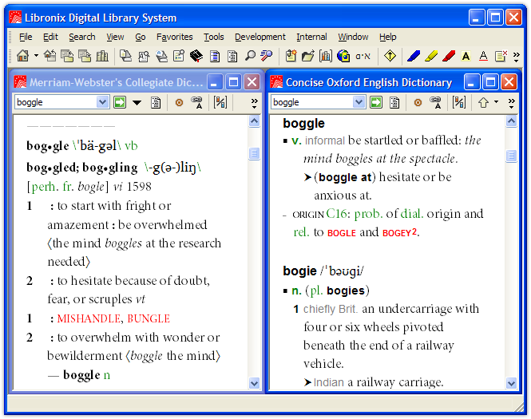Image resolution: width=531 pixels, height=419 pixels.
Task: Toggle link chain icon in Merriam-Webster toolbar
Action: (197, 102)
